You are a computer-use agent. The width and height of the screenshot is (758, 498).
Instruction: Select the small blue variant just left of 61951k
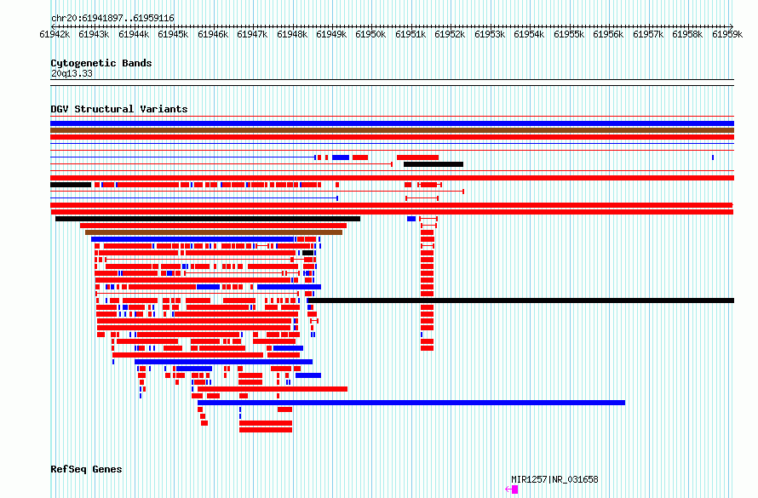(411, 219)
